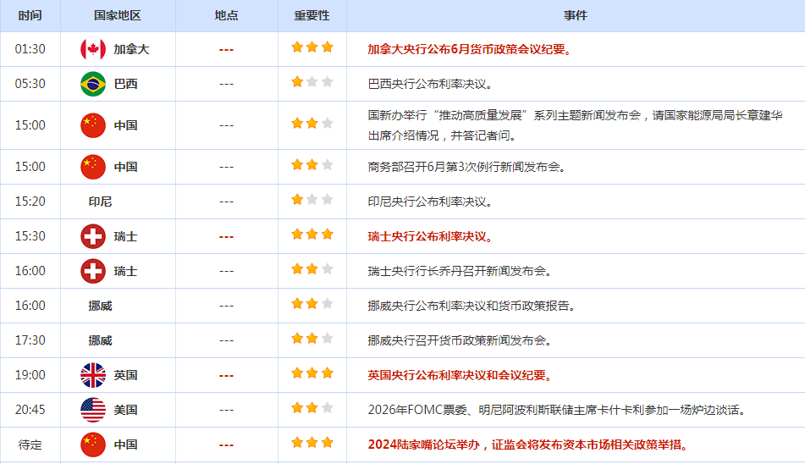Open the 英国央行公布利率决议和会议纪要 event
This screenshot has width=805, height=464.
point(460,375)
